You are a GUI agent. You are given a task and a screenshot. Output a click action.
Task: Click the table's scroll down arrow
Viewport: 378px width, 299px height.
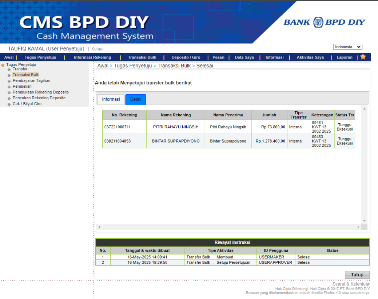364,221
